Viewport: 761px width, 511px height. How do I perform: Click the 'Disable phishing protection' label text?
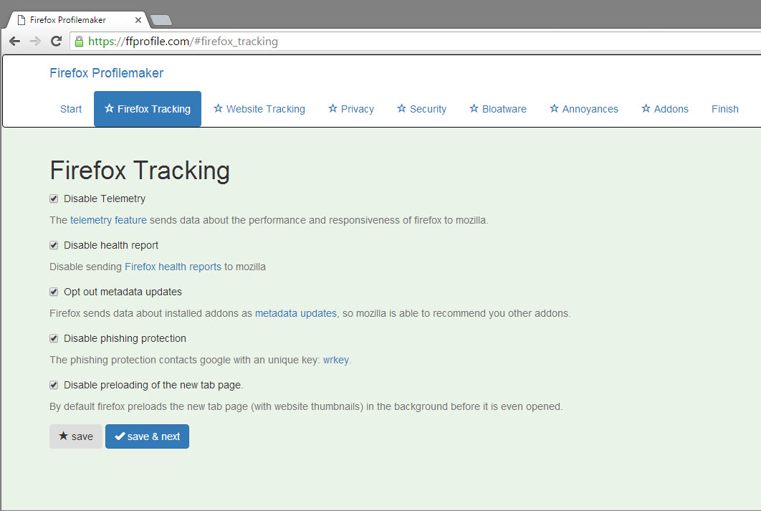coord(125,338)
